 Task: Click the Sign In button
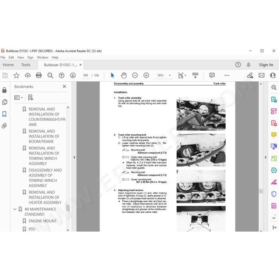click(266, 65)
